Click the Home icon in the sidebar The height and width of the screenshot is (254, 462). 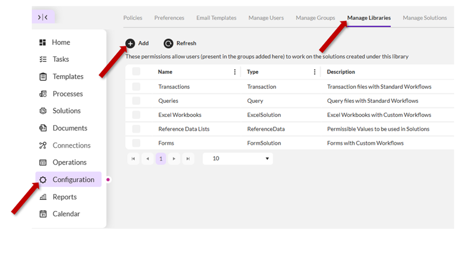point(43,42)
